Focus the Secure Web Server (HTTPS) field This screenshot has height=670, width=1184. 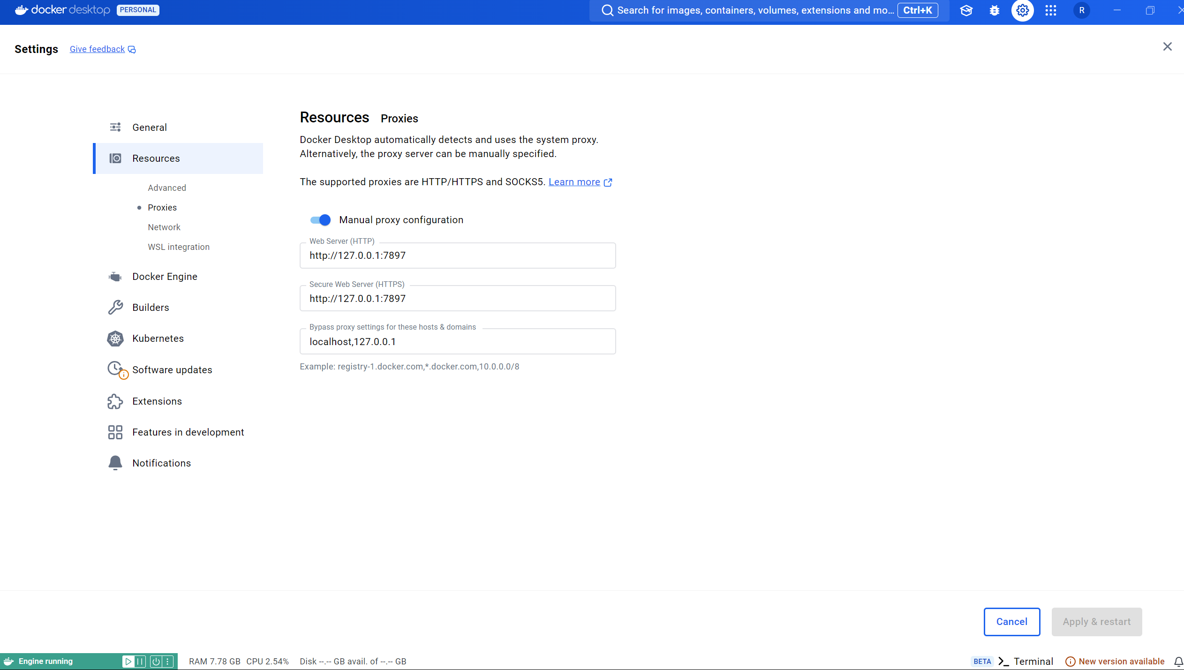tap(458, 299)
